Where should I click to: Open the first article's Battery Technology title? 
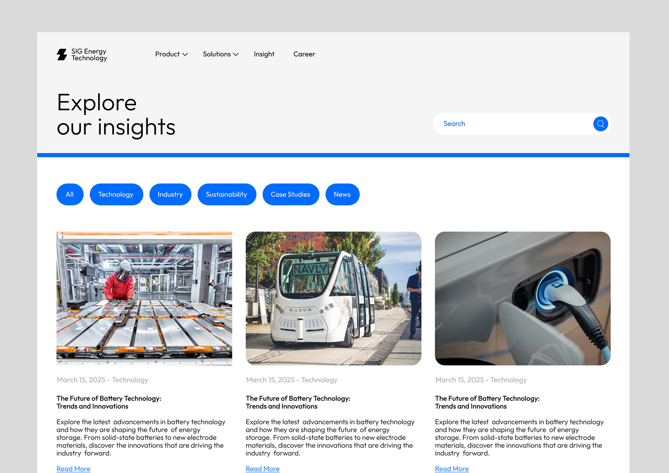click(109, 402)
